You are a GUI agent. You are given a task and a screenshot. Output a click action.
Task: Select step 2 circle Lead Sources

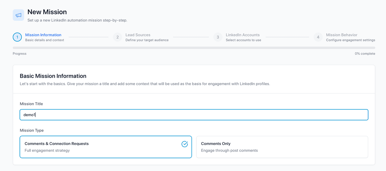tap(118, 37)
